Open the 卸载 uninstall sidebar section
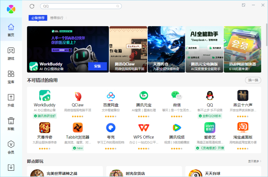 tap(11, 124)
